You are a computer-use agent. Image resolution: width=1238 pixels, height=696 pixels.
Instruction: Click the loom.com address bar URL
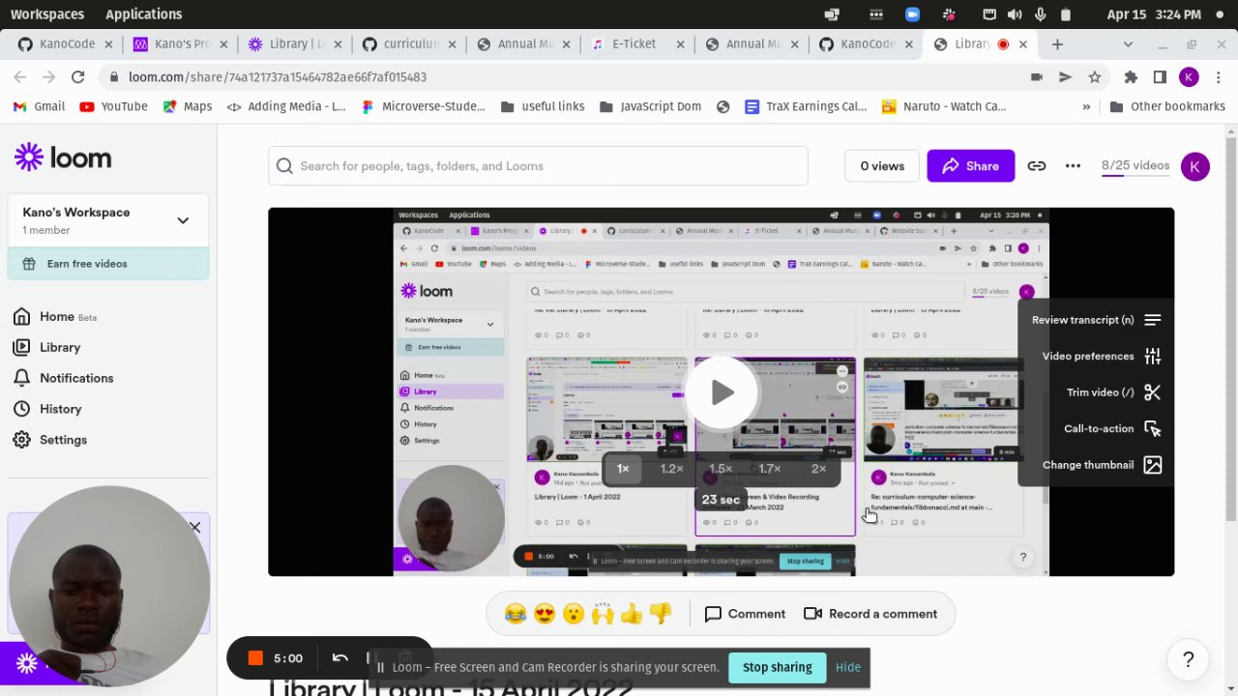(278, 76)
